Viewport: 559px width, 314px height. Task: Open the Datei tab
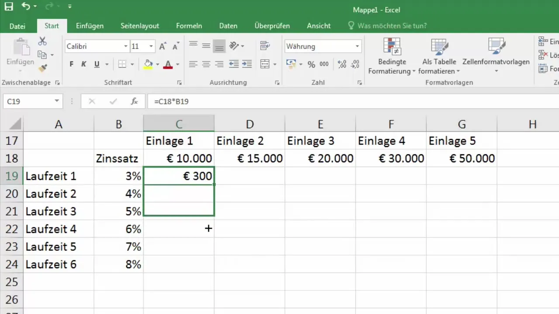17,26
